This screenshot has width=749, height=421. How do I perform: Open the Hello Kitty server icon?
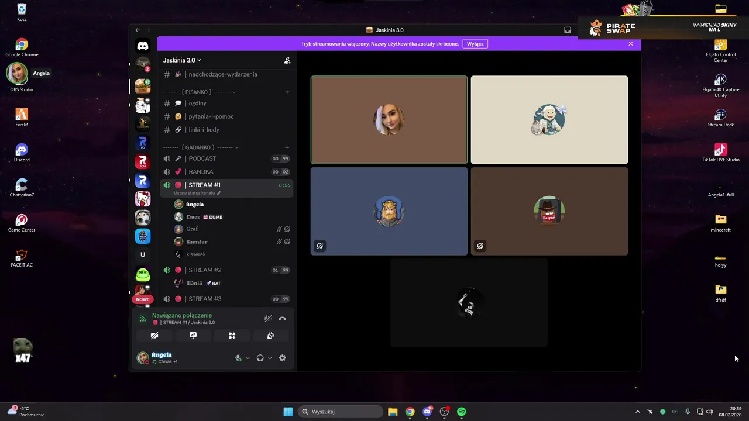pos(142,199)
